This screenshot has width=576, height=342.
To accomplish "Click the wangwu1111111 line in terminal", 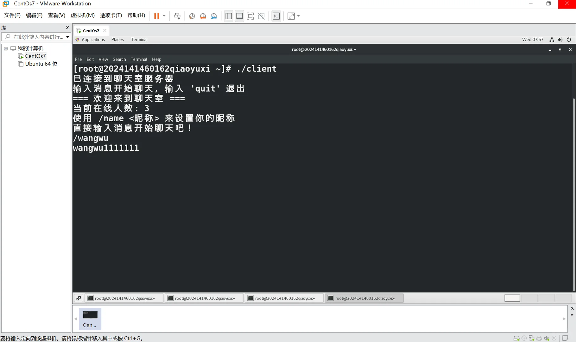I will pyautogui.click(x=106, y=148).
